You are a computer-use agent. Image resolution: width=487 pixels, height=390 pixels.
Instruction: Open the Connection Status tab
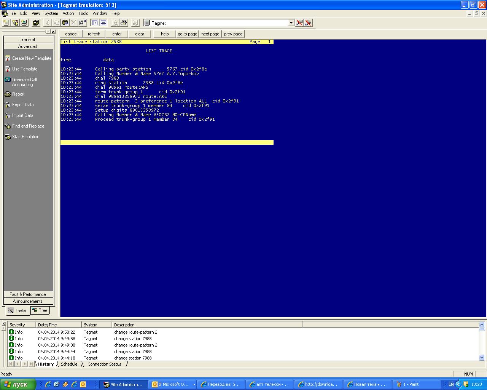(104, 364)
